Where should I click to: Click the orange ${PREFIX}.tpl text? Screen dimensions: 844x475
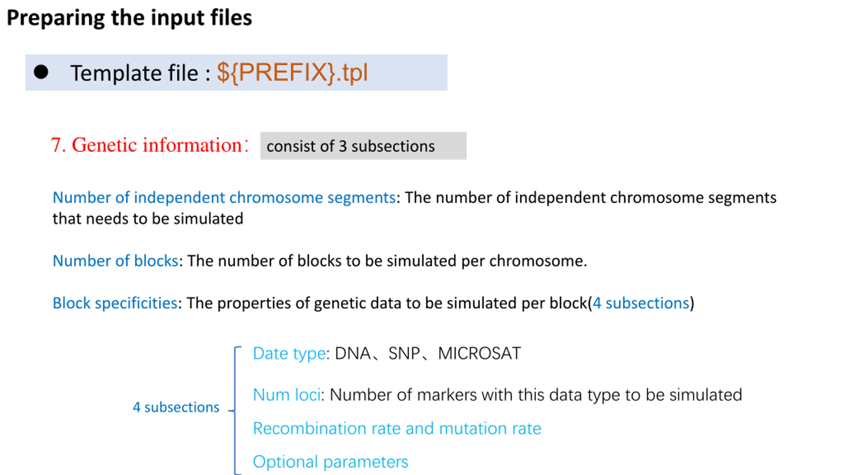292,73
